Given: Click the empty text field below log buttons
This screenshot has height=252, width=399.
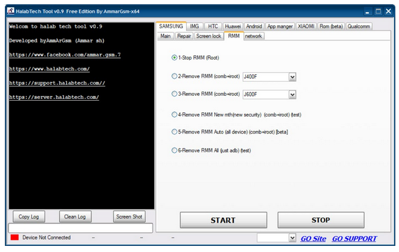Looking at the screenshot, I should tap(81, 228).
